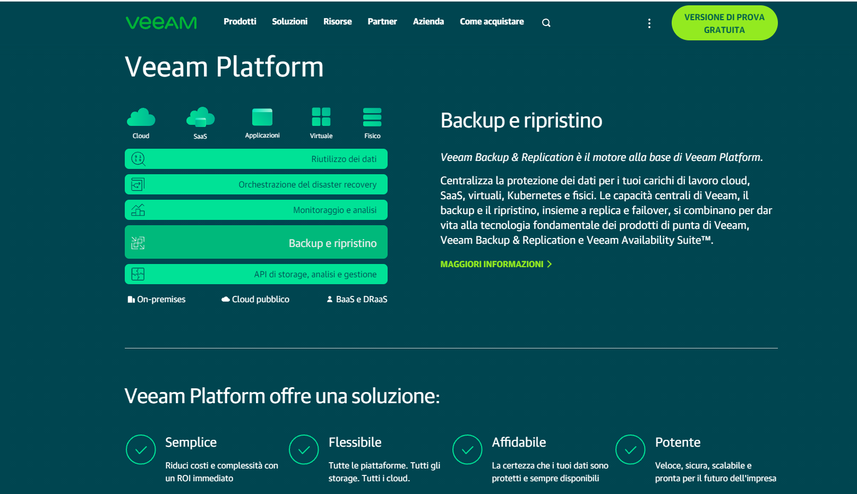Click the italic Veeam Backup & Replication tagline
The width and height of the screenshot is (857, 494).
tap(602, 157)
